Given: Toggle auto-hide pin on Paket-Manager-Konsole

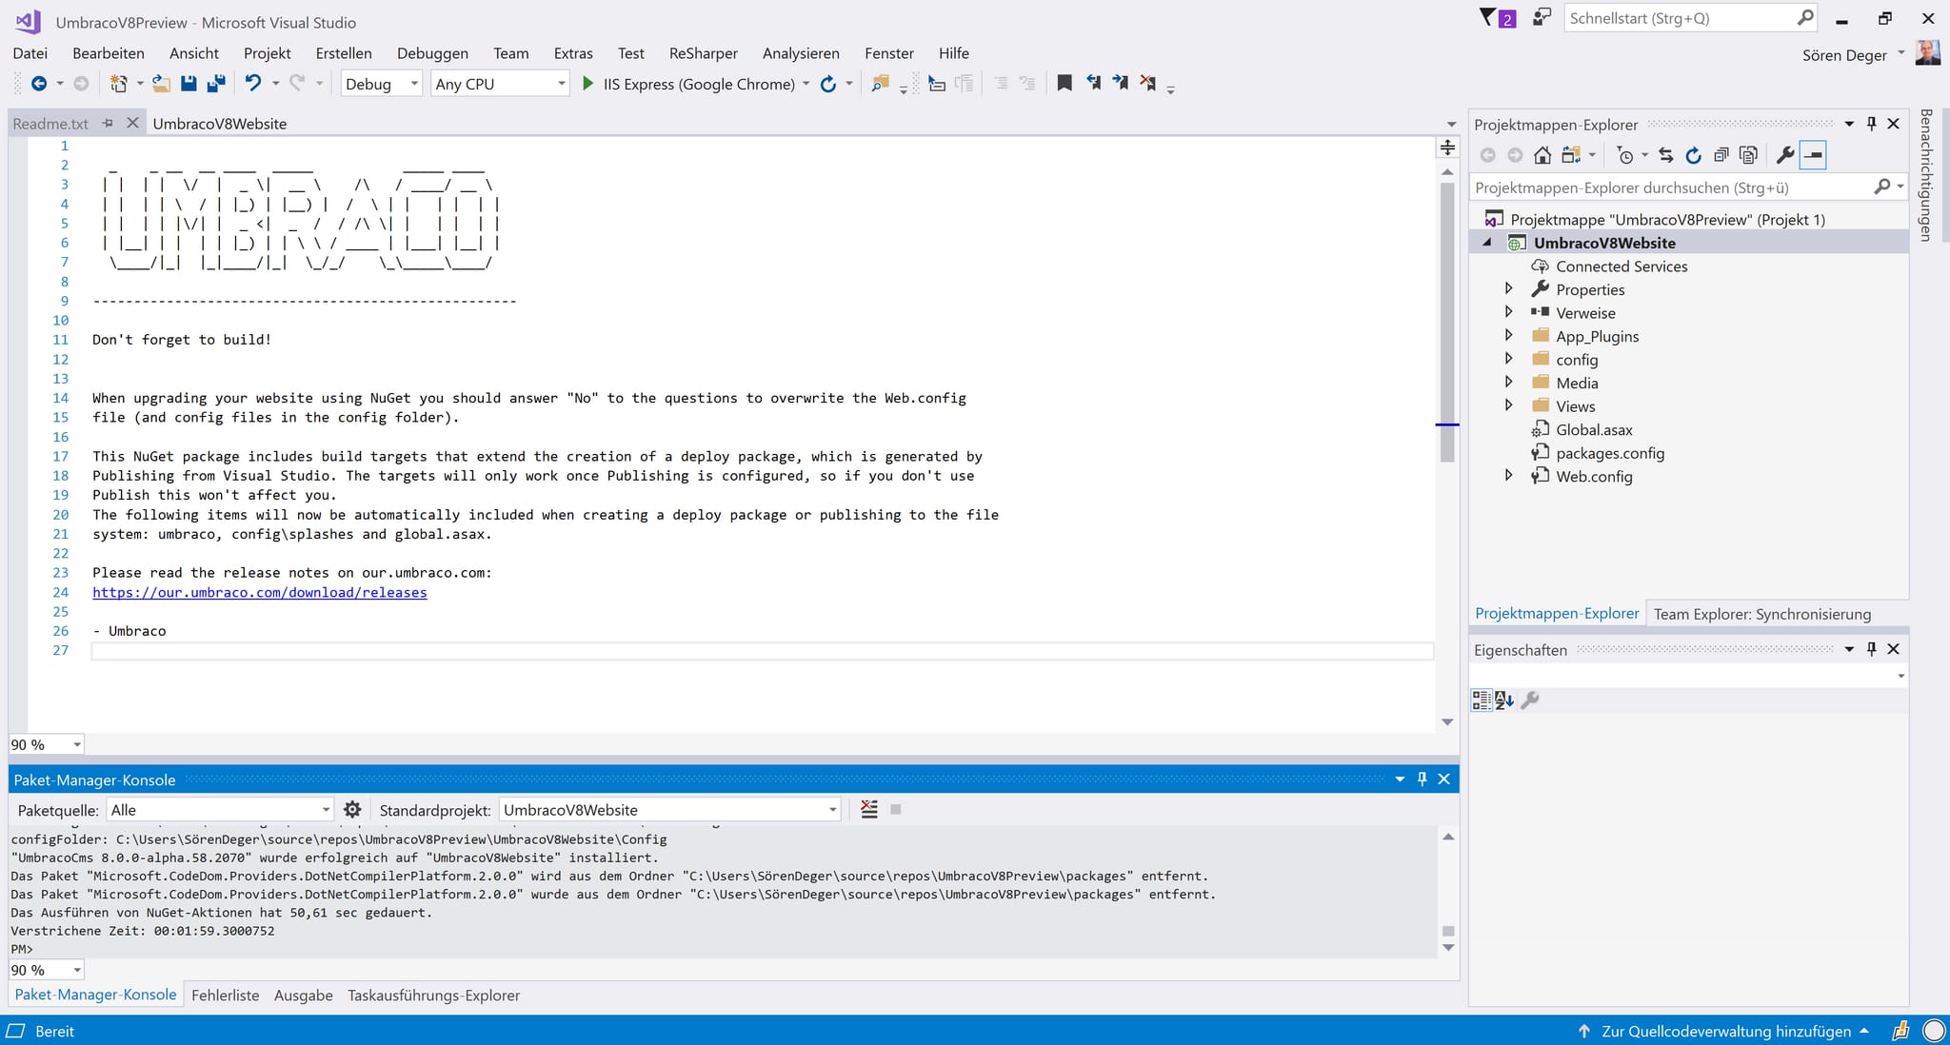Looking at the screenshot, I should point(1423,779).
